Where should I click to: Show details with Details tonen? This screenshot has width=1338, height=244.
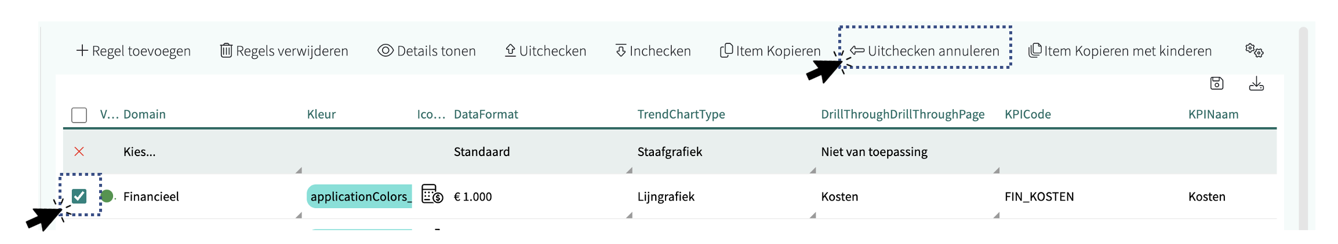pos(427,51)
